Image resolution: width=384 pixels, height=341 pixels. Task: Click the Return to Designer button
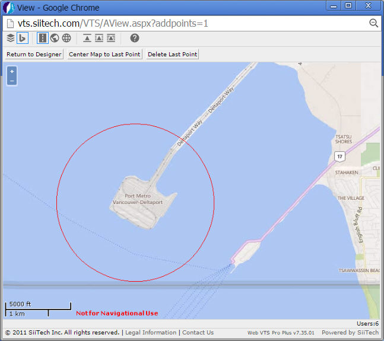(34, 54)
